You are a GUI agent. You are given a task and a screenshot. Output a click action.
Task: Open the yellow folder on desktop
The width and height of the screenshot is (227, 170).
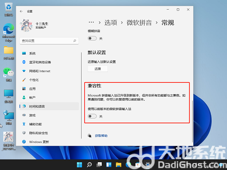(x=9, y=53)
